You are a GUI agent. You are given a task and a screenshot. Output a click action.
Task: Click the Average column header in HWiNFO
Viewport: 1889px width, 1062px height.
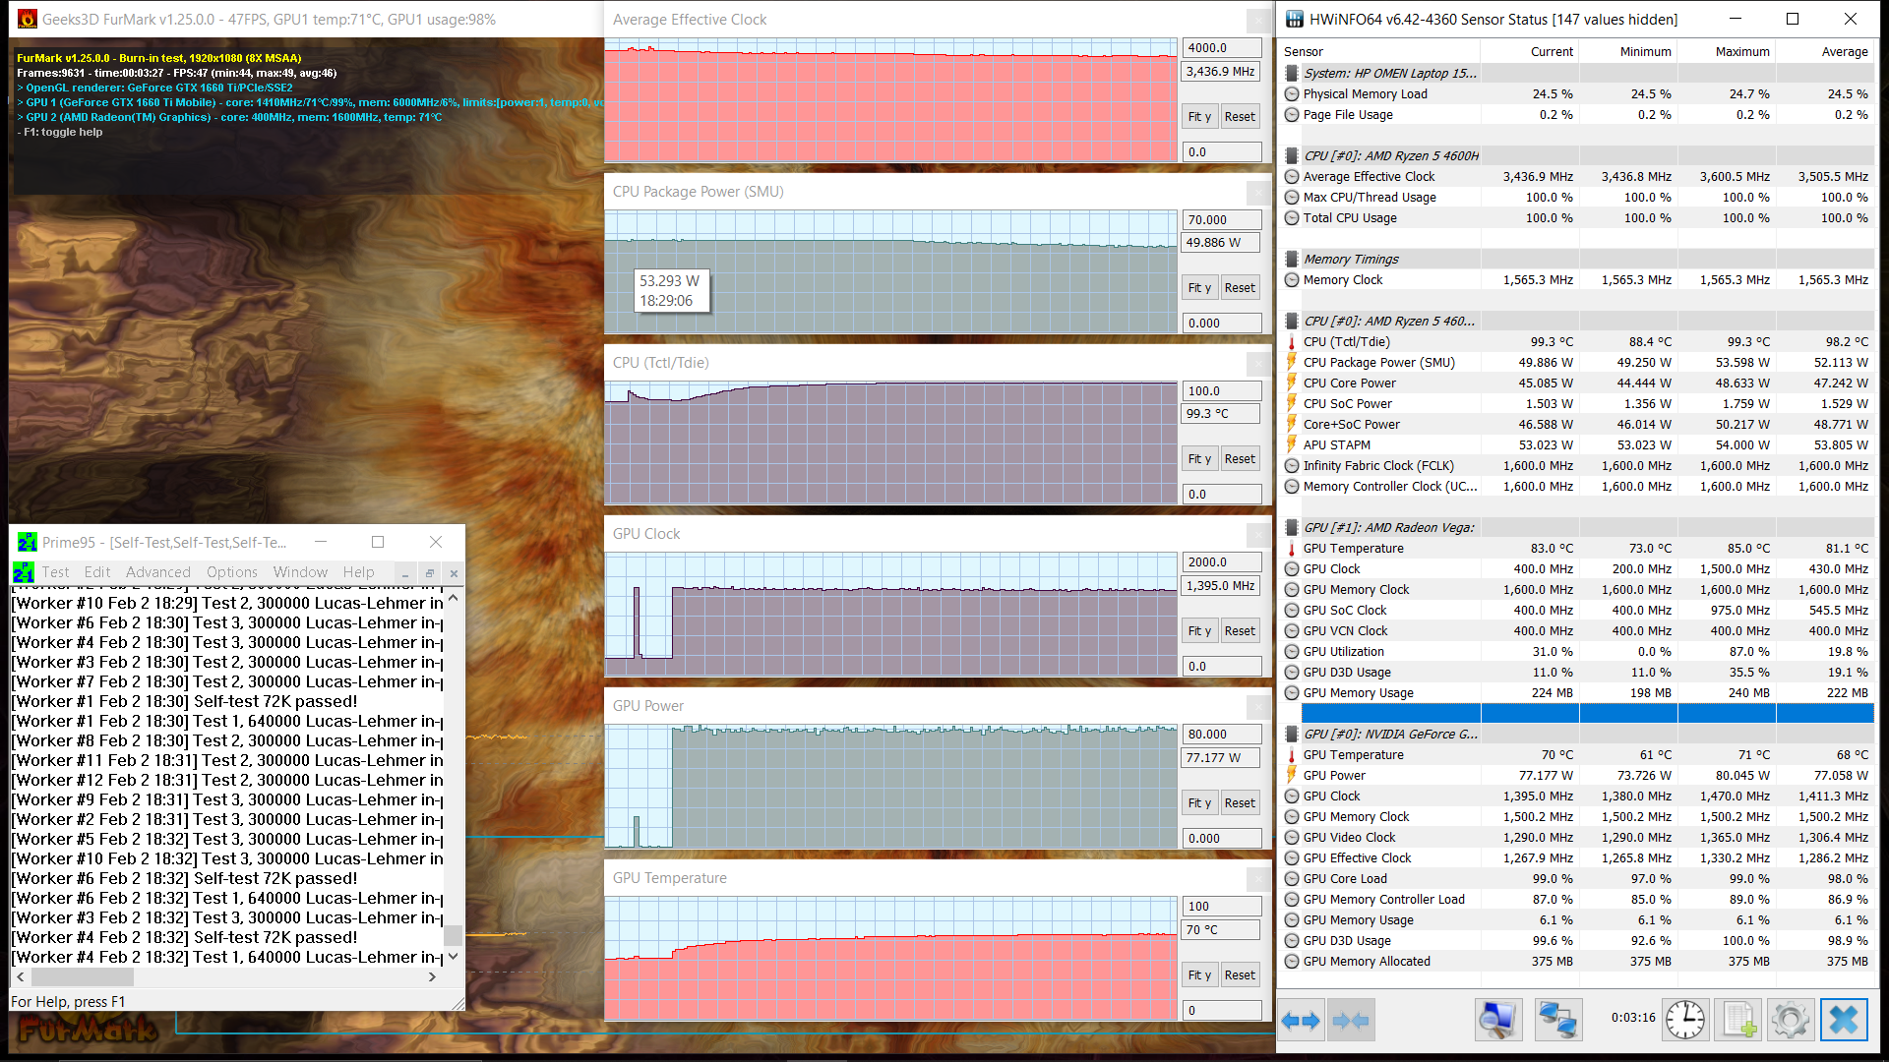point(1845,51)
